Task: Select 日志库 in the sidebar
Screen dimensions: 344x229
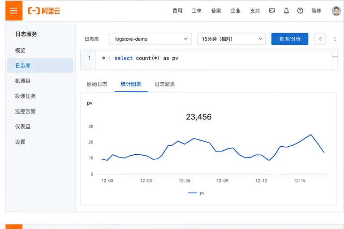Action: pyautogui.click(x=40, y=65)
